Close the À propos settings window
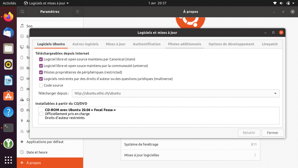This screenshot has height=168, width=298. [293, 12]
